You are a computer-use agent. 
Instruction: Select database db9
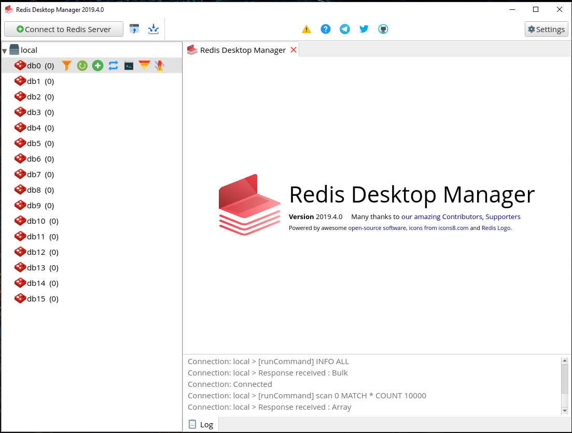tap(92, 206)
